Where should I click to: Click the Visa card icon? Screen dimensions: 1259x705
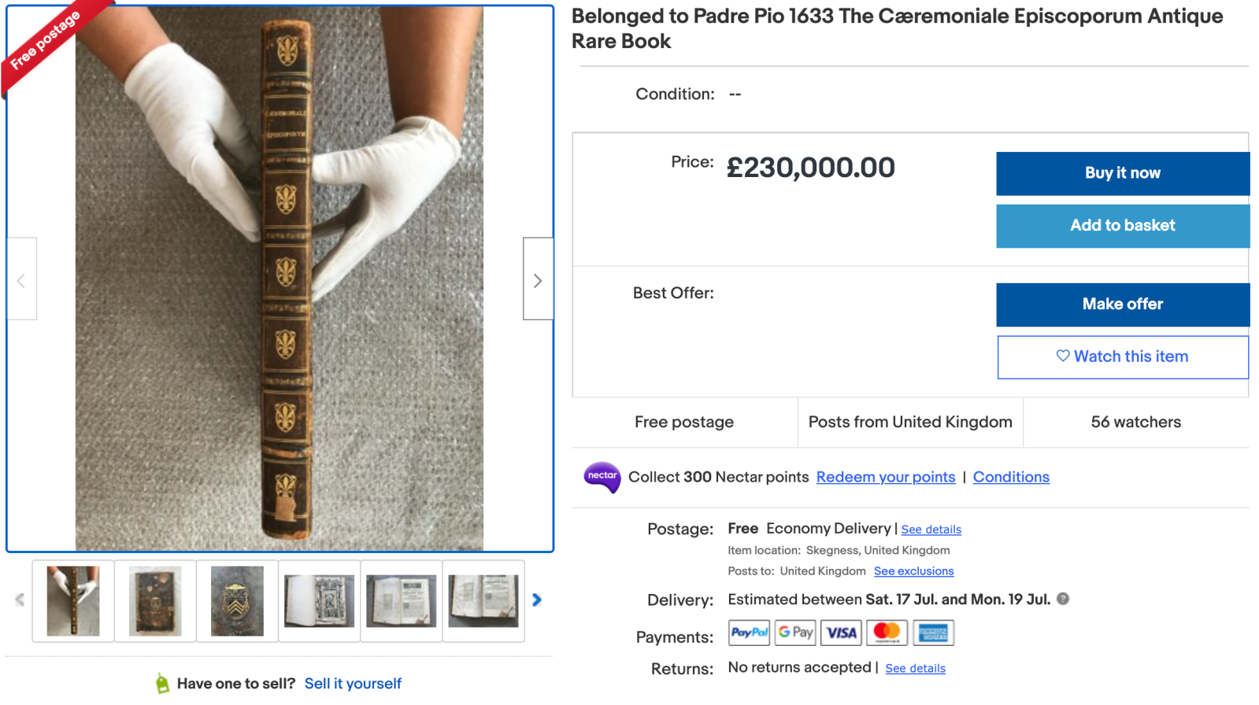point(841,633)
